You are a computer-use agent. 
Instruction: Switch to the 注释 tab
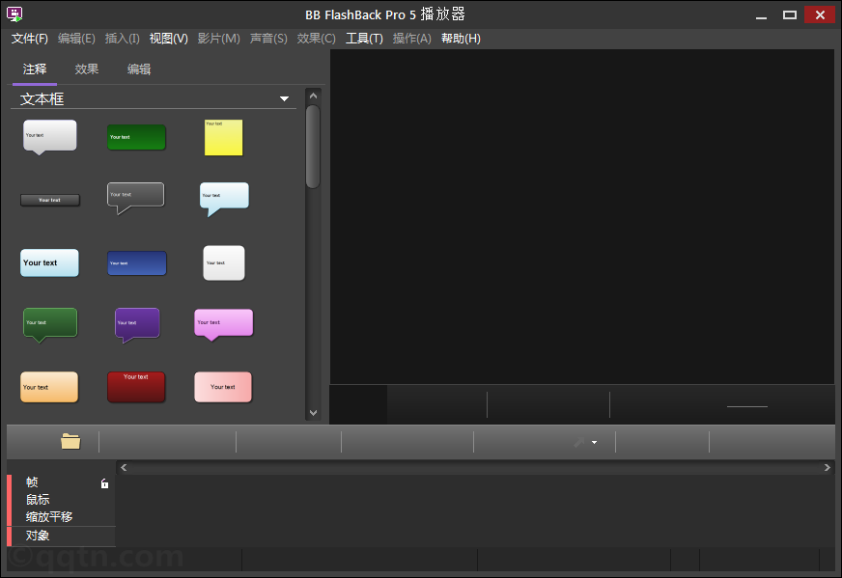[35, 69]
